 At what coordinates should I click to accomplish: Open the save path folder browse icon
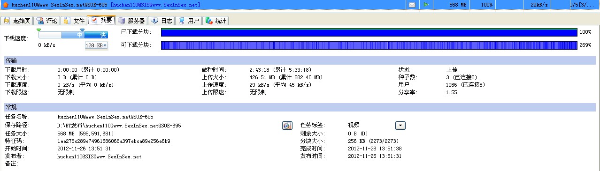pyautogui.click(x=287, y=126)
